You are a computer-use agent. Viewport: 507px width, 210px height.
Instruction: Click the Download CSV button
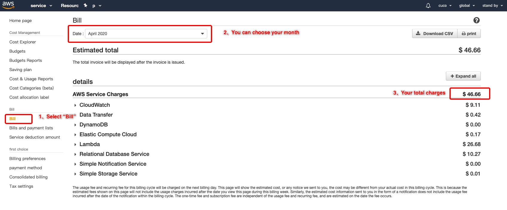tap(435, 34)
